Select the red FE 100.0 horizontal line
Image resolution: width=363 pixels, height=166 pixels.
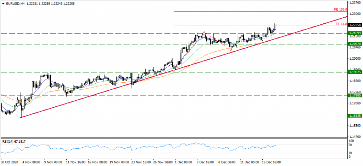(248, 11)
